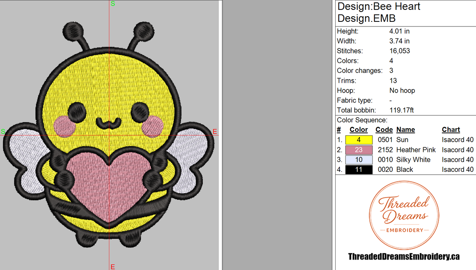The width and height of the screenshot is (476, 270).
Task: Click the thread code 2152
Action: click(x=385, y=150)
